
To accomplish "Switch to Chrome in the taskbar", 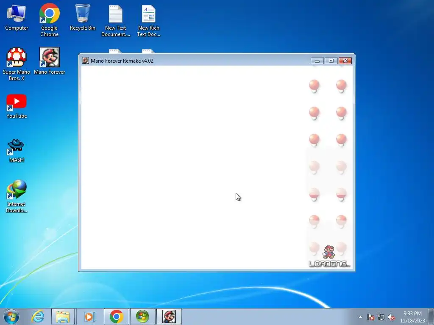I will tap(116, 317).
